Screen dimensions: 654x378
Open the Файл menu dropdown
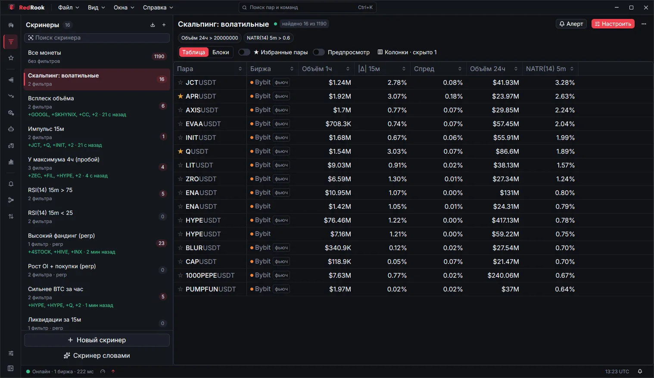point(69,7)
